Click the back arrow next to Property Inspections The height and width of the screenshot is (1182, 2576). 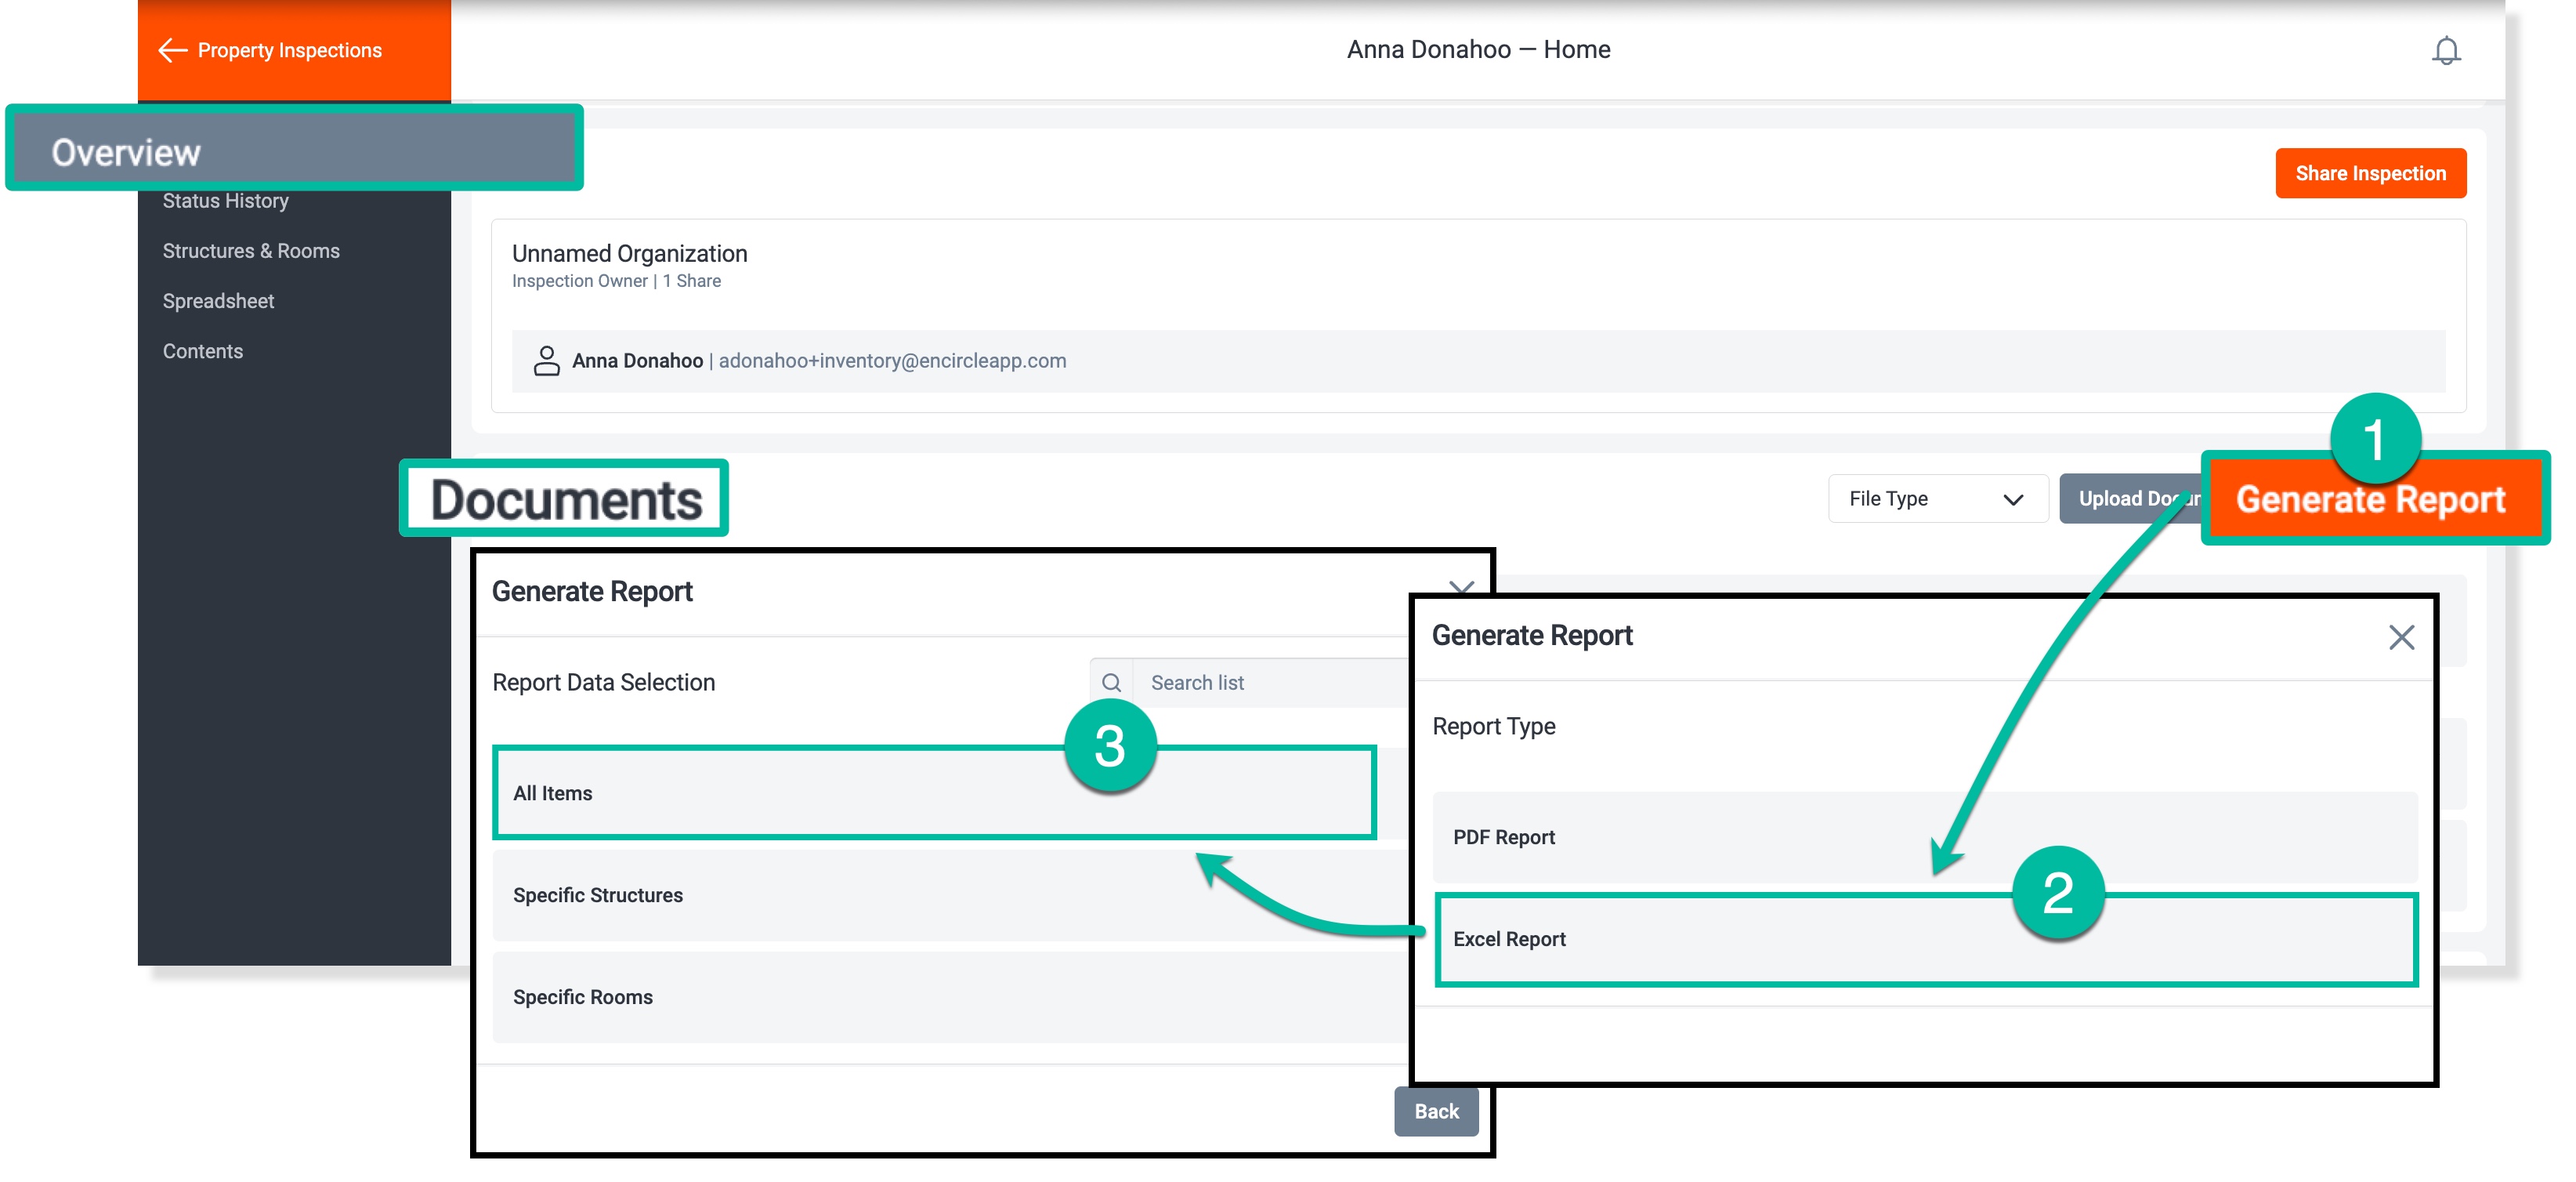point(173,50)
